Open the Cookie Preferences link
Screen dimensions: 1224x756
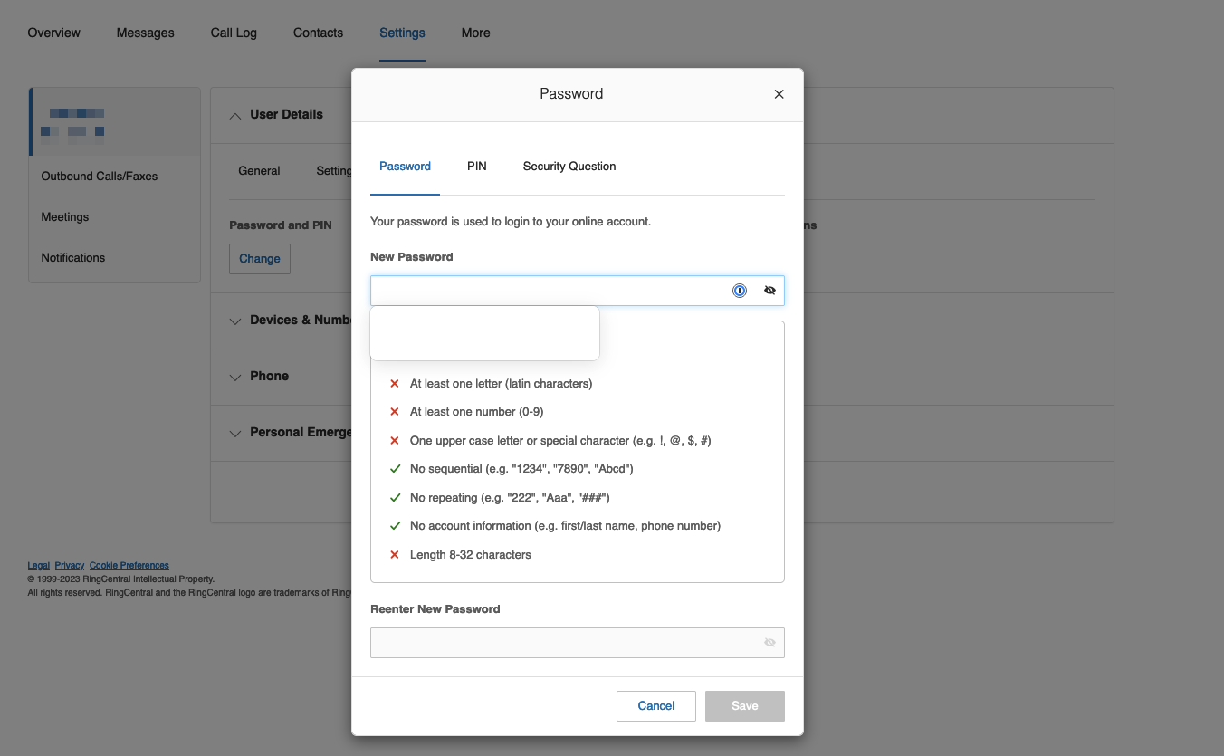(x=129, y=566)
